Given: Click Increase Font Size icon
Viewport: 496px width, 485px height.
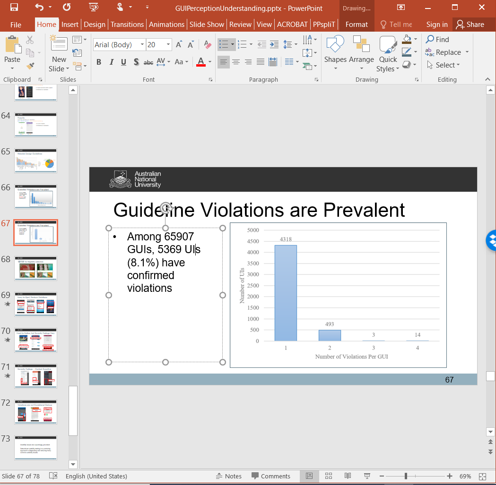Looking at the screenshot, I should 179,45.
